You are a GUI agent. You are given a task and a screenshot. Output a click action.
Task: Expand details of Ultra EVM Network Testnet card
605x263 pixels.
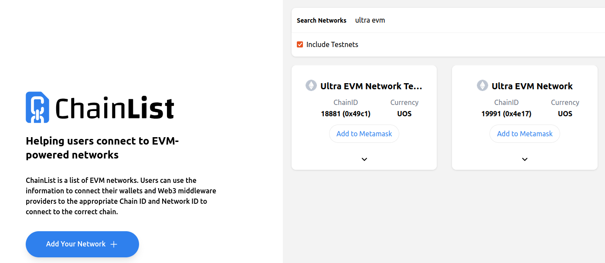[x=364, y=159]
